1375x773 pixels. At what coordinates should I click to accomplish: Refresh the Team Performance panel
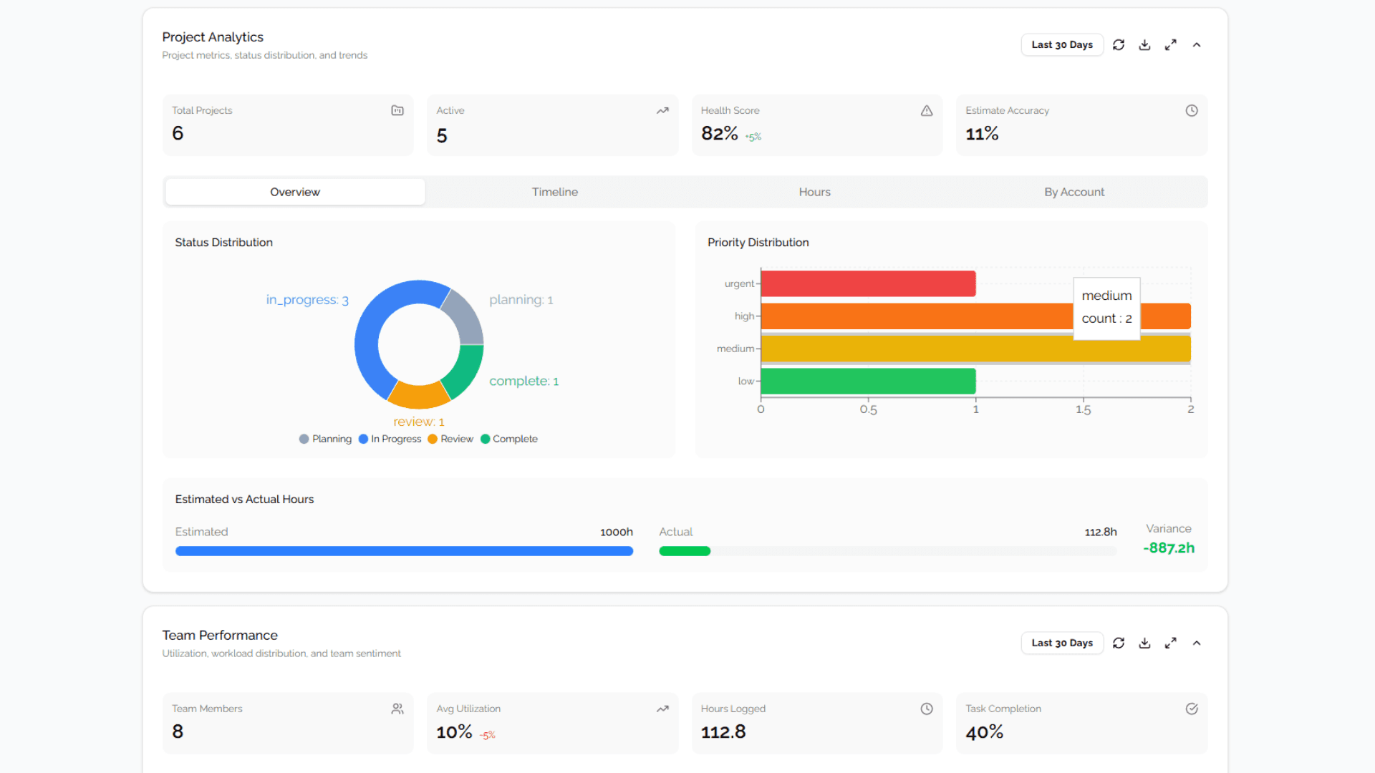click(x=1119, y=643)
